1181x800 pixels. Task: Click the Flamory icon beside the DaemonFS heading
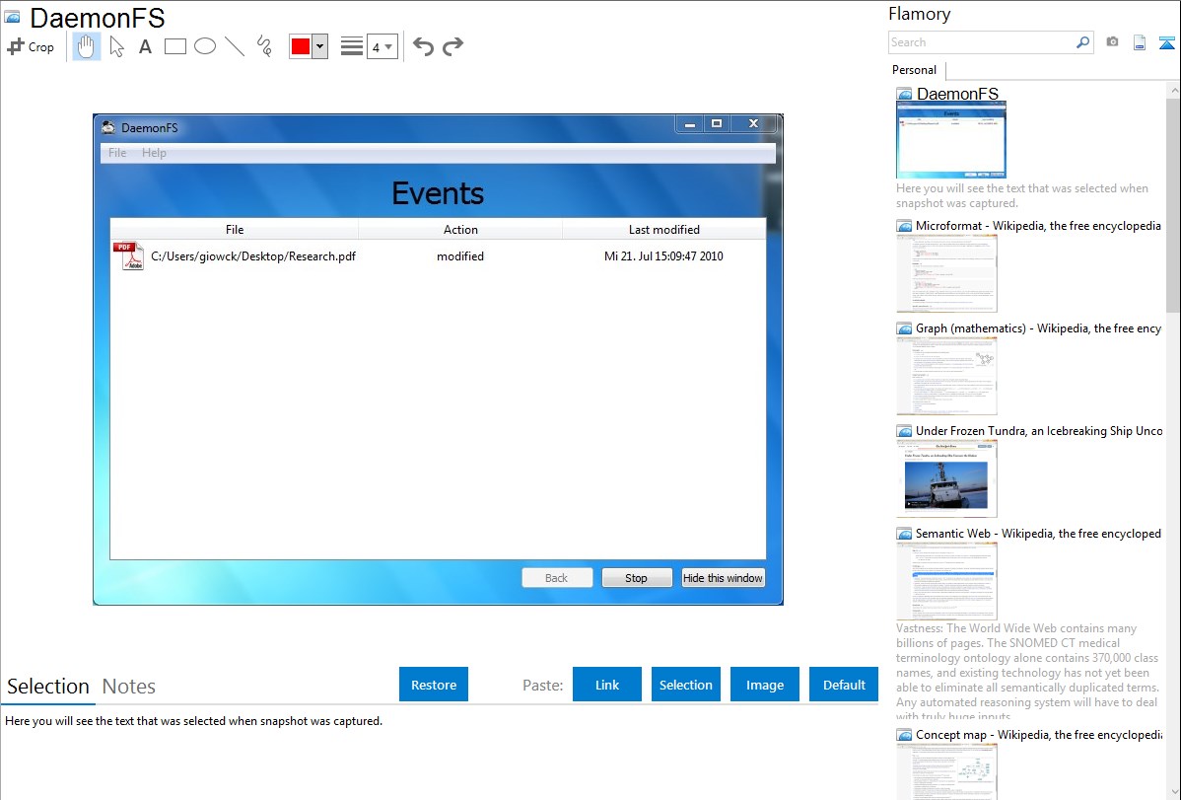13,18
